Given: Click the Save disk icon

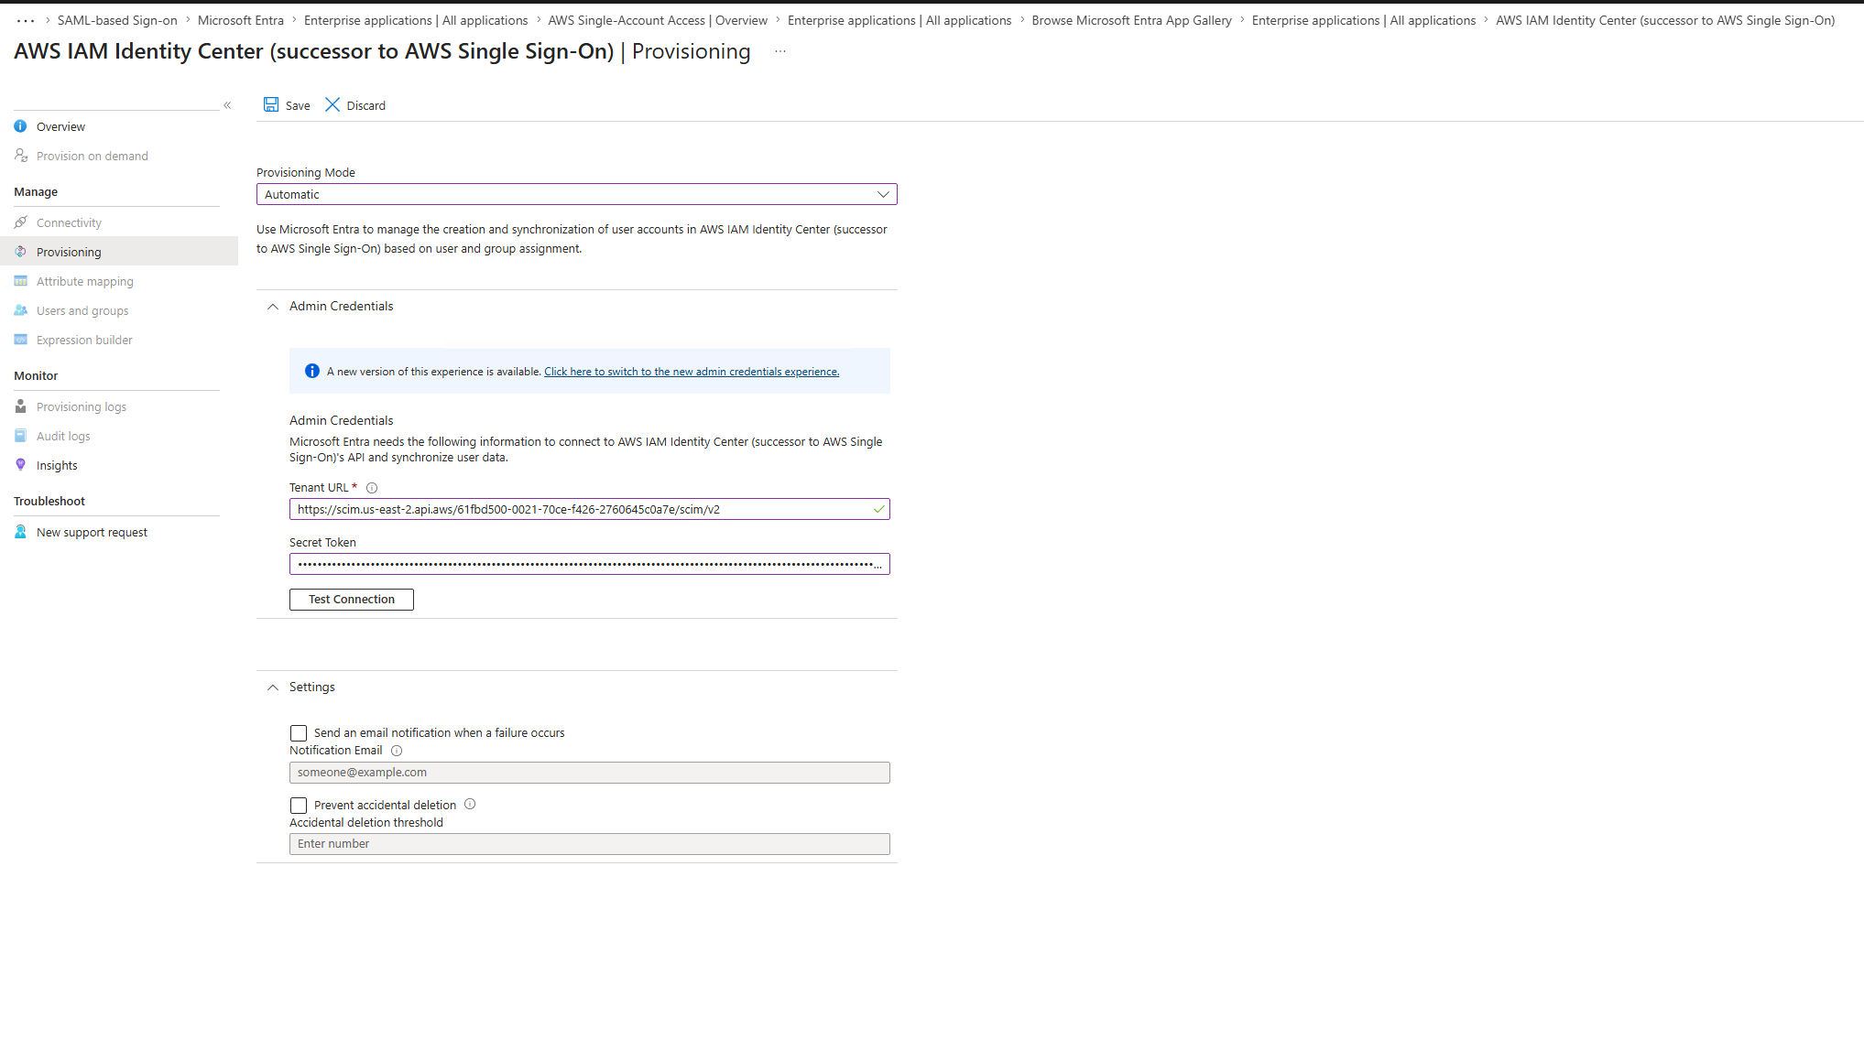Looking at the screenshot, I should [x=271, y=104].
